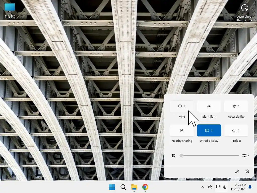Toggle Nearby sharing tile
257x193 pixels.
[x=182, y=130]
